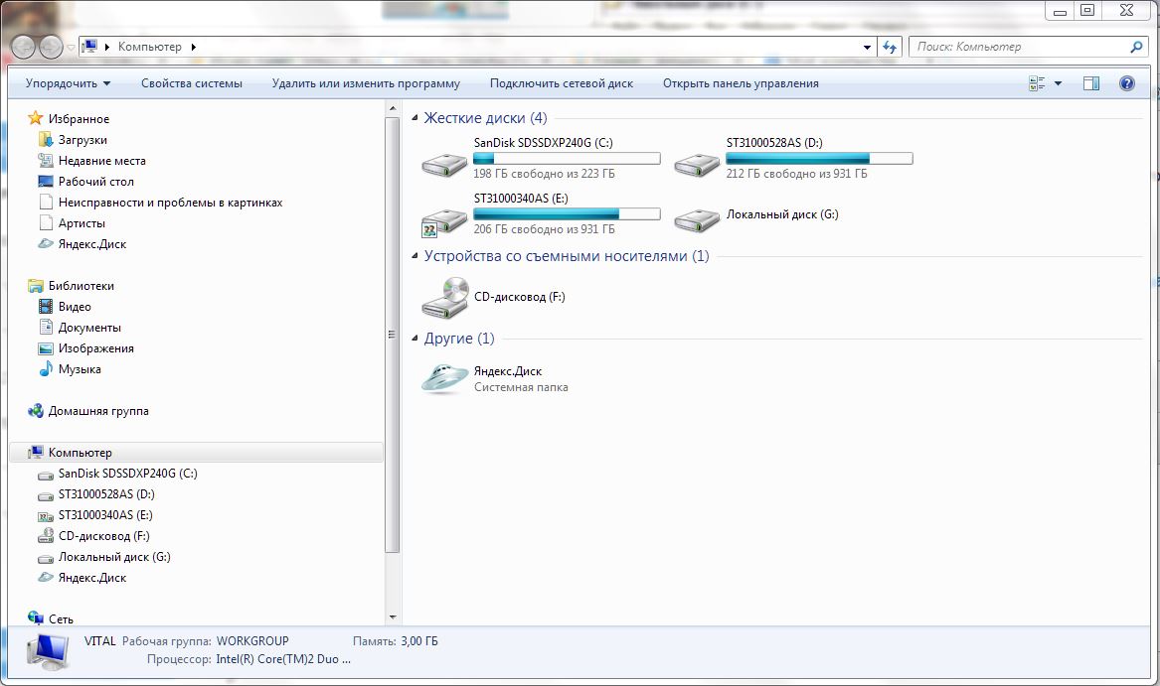Collapse the Жесткие диски group

(415, 118)
